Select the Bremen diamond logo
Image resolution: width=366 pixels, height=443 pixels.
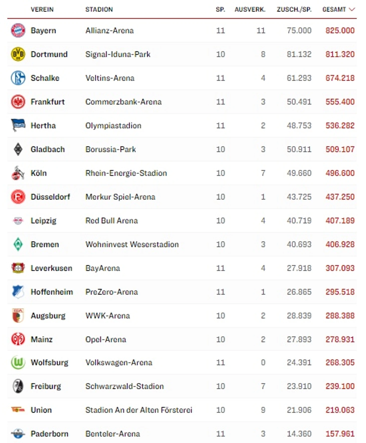(x=18, y=244)
